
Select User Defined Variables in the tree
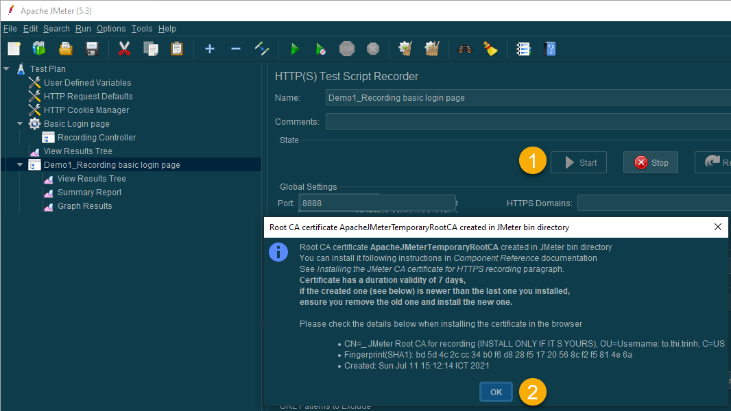pyautogui.click(x=87, y=82)
